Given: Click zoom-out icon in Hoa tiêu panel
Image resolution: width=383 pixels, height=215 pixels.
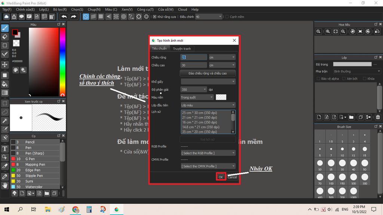Looking at the screenshot, I should point(343,31).
